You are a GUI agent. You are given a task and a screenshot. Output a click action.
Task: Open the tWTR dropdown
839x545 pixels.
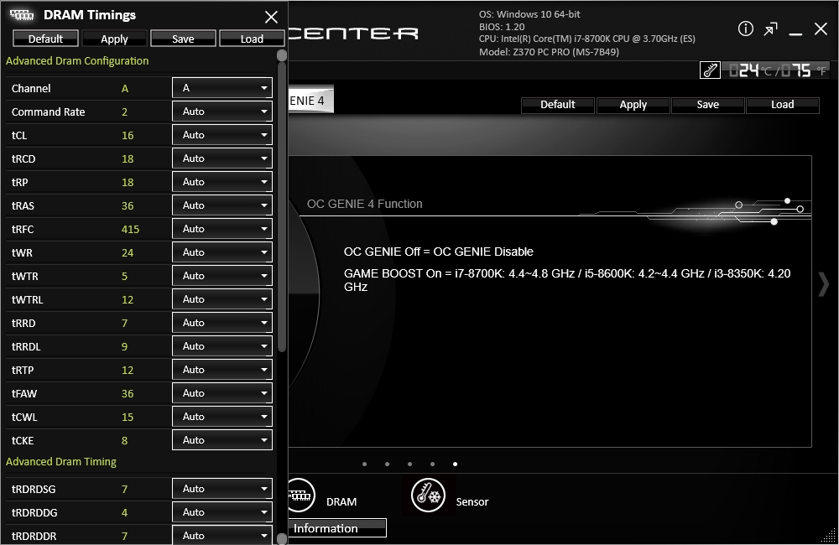pos(222,276)
